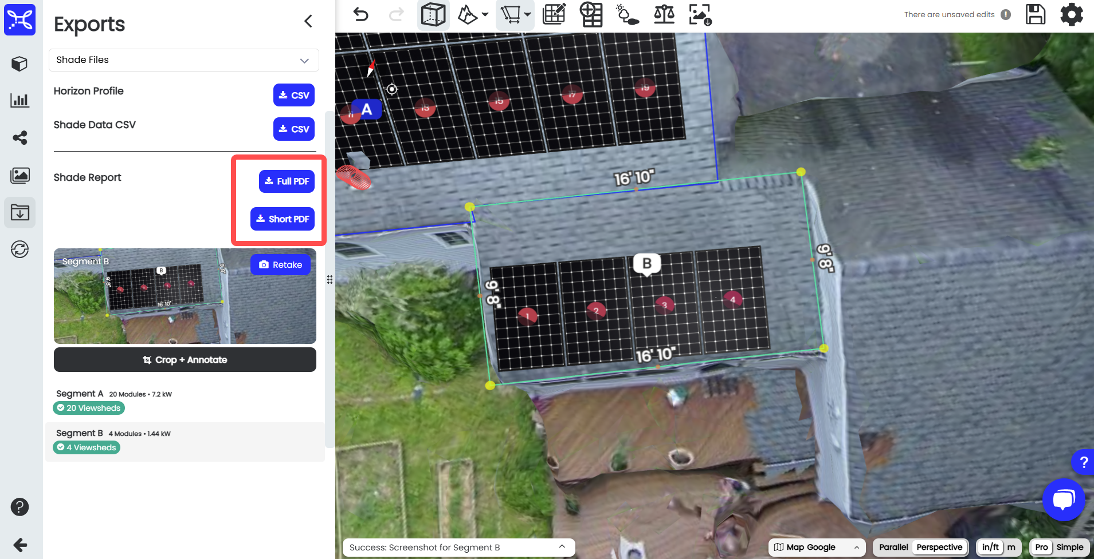1094x559 pixels.
Task: Click the 20 Viewsheds badge
Action: (89, 408)
